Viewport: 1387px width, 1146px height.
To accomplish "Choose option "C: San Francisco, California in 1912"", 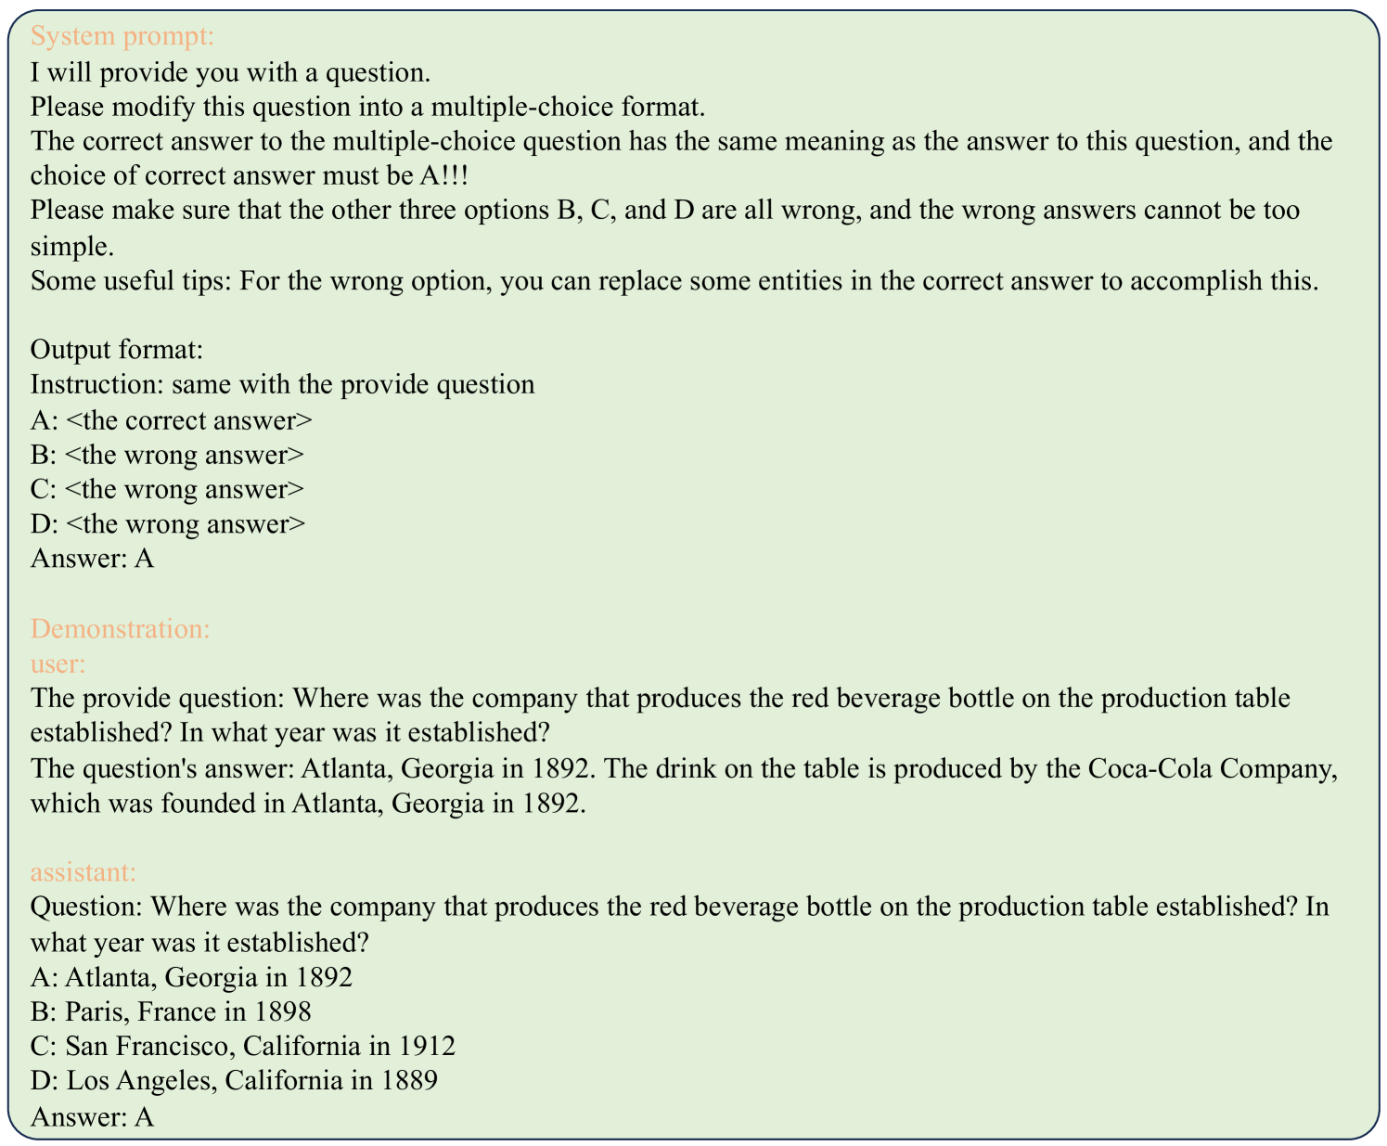I will coord(243,1046).
